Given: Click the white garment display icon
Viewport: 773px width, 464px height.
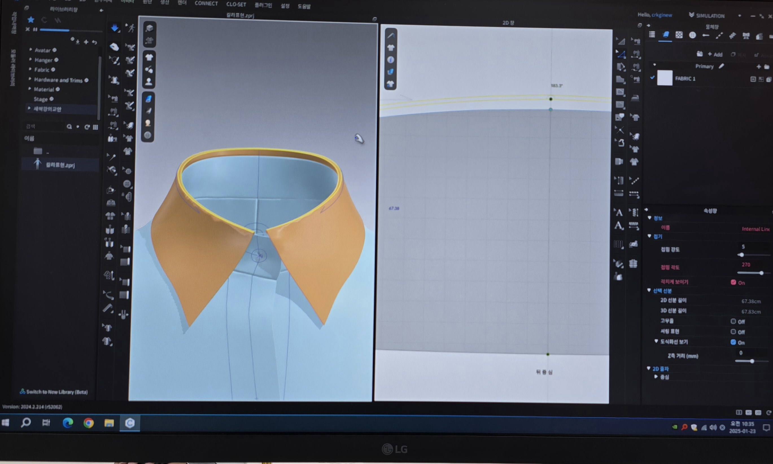Looking at the screenshot, I should coord(149,57).
